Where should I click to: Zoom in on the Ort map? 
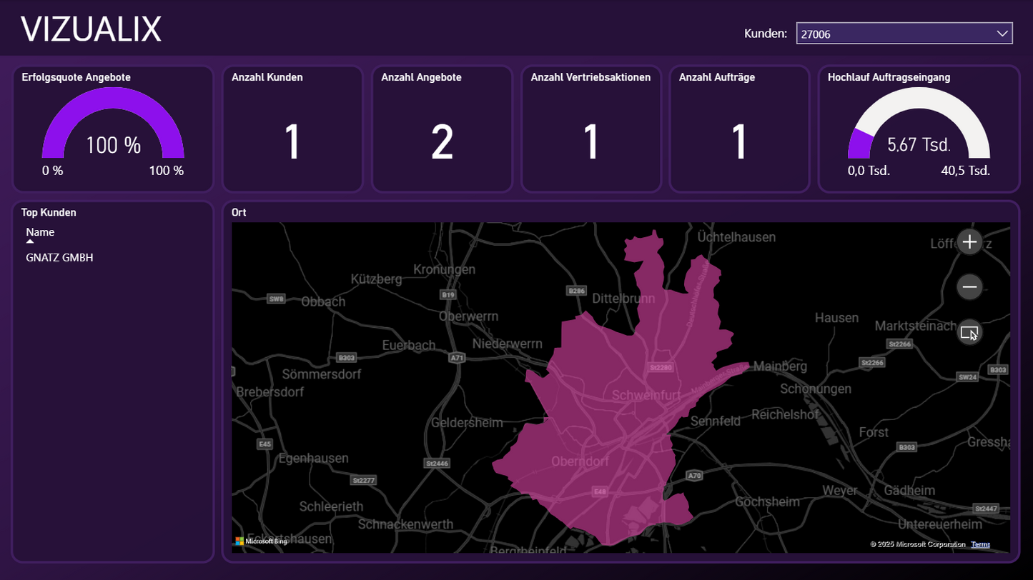click(x=969, y=242)
